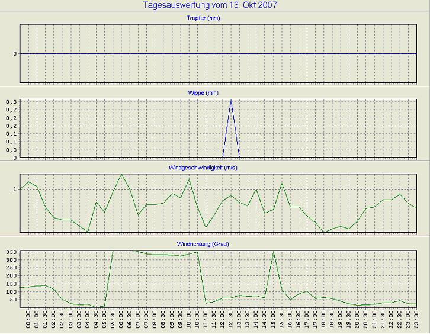Click the 09:00 time axis label

pos(172,321)
